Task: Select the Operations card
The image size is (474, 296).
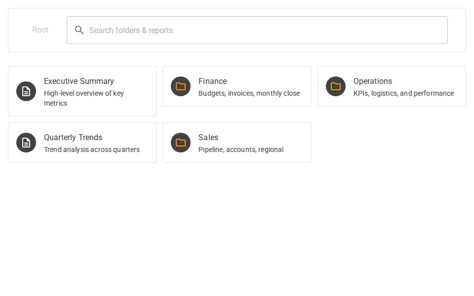Action: pyautogui.click(x=392, y=86)
